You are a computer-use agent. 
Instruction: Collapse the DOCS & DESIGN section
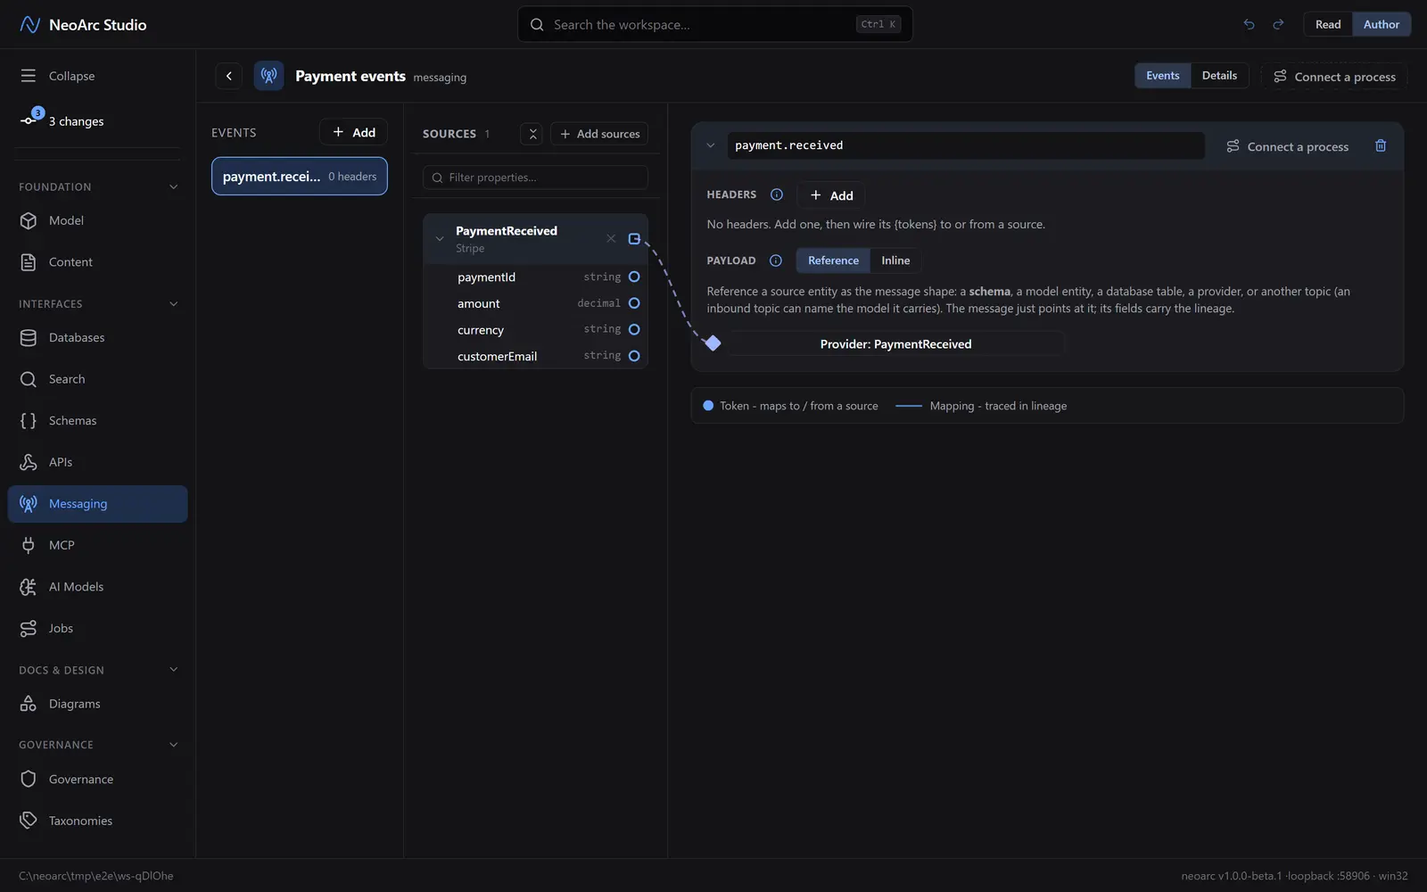click(174, 670)
